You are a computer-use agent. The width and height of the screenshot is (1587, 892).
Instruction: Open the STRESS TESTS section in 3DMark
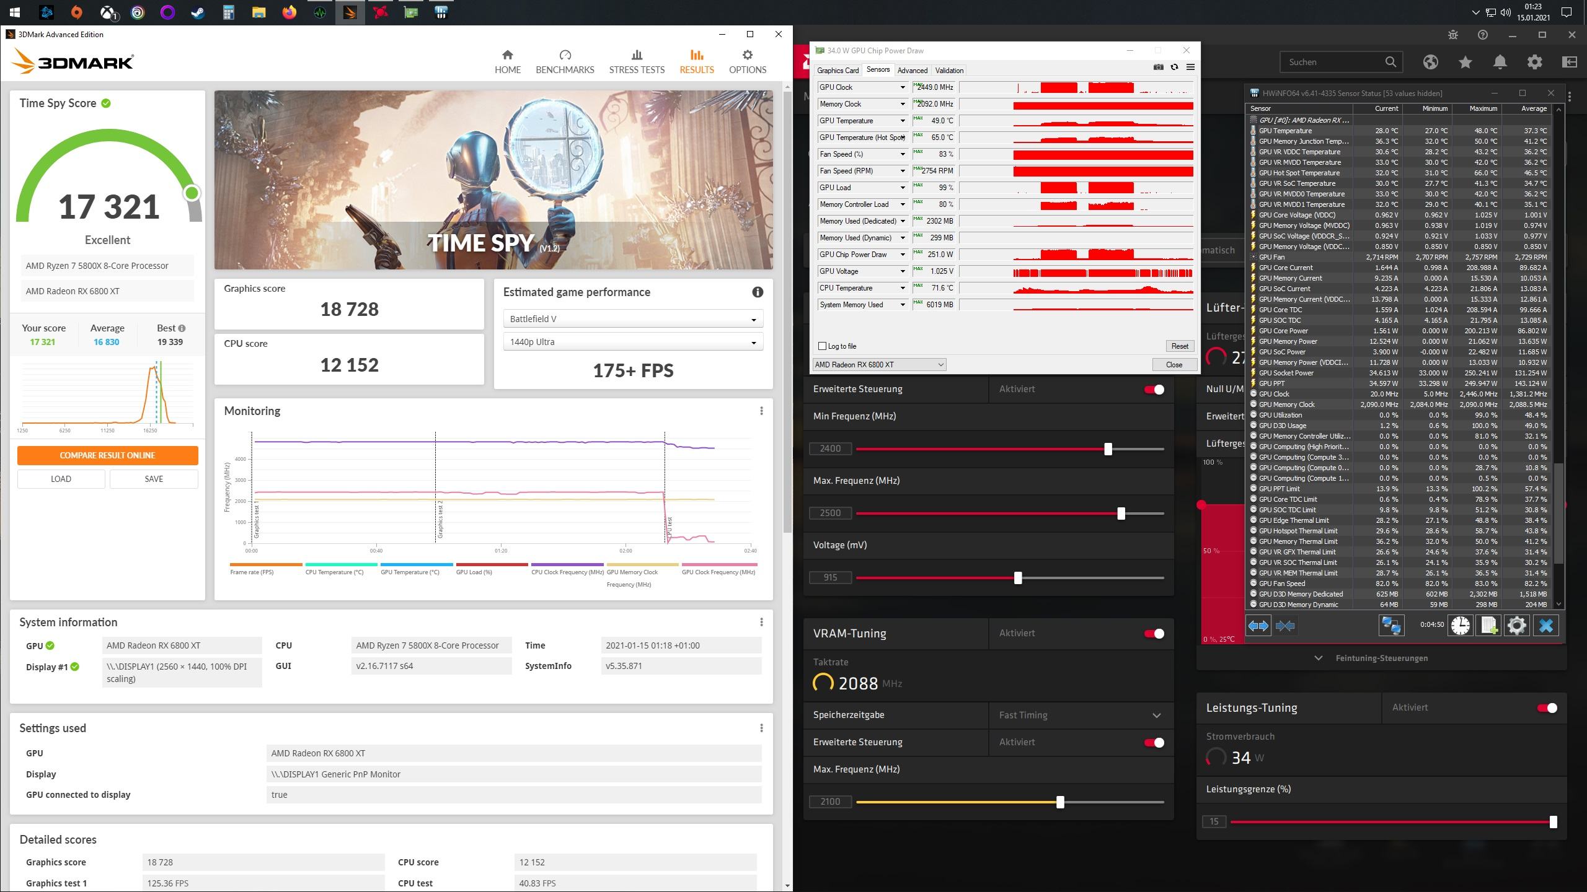click(x=637, y=62)
